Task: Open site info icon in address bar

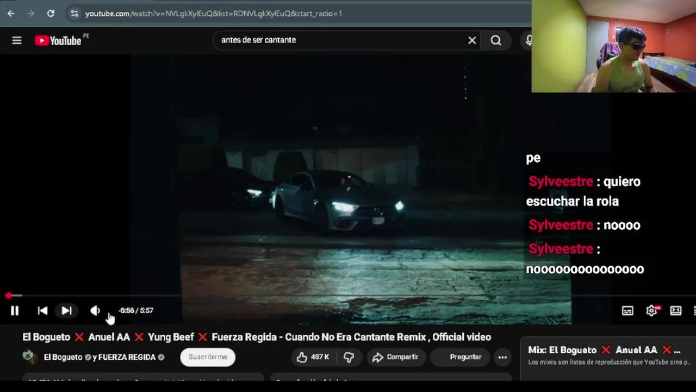Action: click(74, 13)
